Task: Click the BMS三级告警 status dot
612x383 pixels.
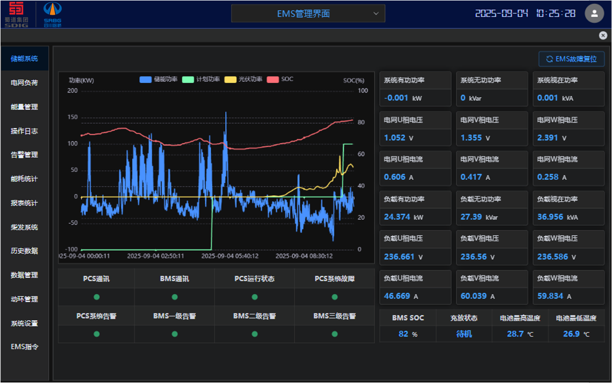Action: point(335,334)
